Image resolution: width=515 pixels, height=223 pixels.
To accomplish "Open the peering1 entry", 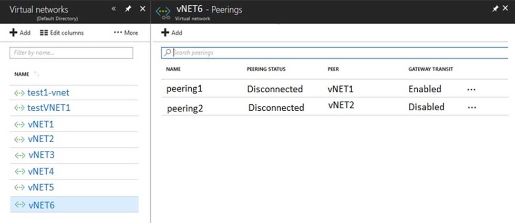I will (x=184, y=89).
